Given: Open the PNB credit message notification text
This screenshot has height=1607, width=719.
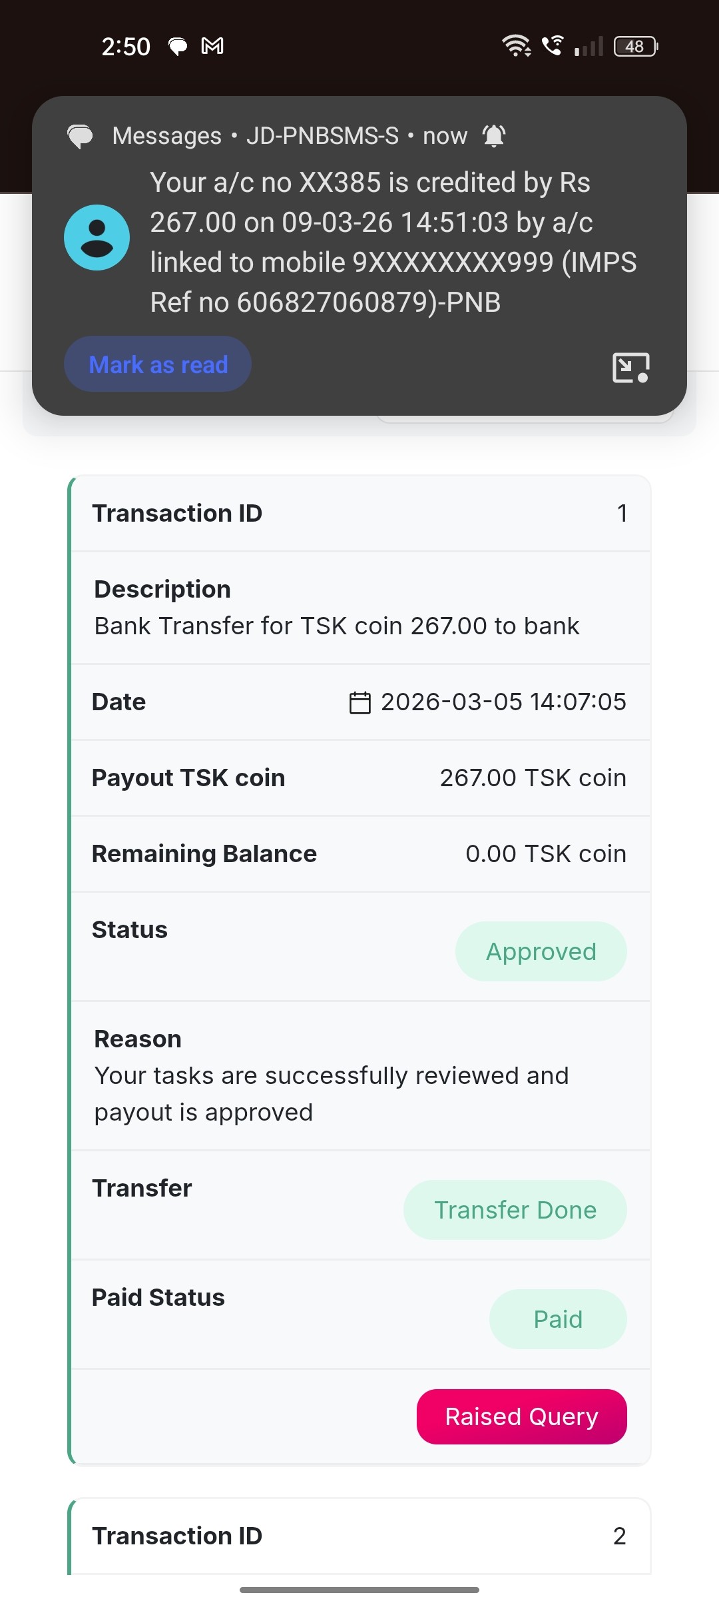Looking at the screenshot, I should [x=393, y=242].
